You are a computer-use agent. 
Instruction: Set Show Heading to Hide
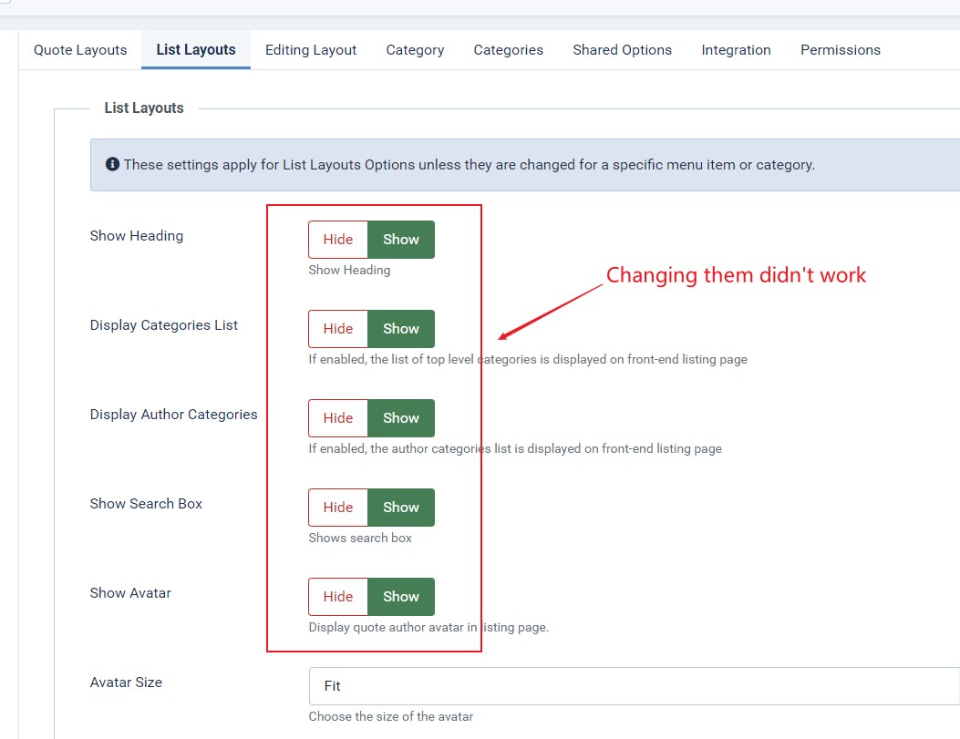(x=338, y=240)
